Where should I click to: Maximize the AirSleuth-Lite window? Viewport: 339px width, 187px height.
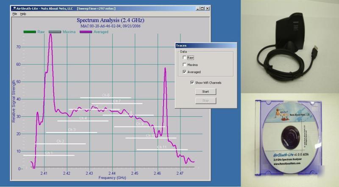(x=202, y=8)
